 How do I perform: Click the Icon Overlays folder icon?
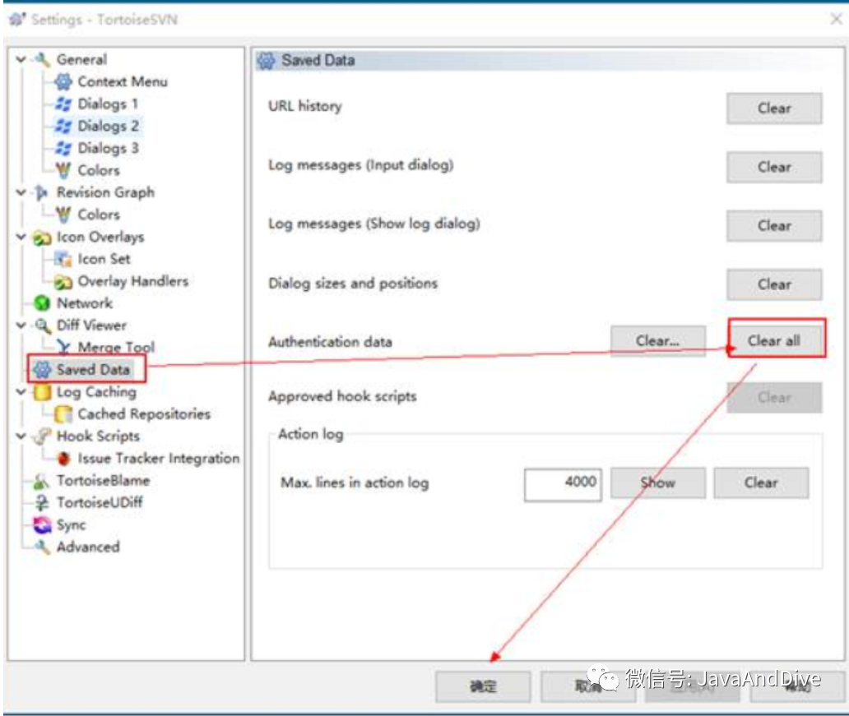pos(42,238)
